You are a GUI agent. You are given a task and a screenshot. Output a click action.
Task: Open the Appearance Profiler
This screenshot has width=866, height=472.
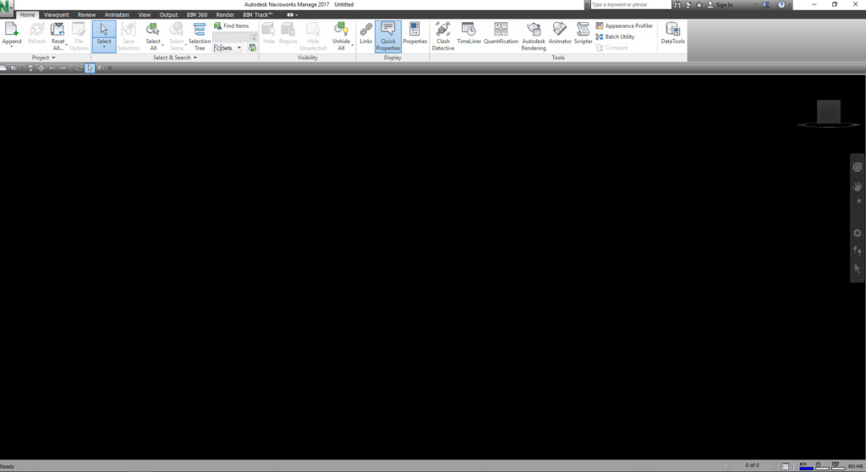[x=624, y=26]
